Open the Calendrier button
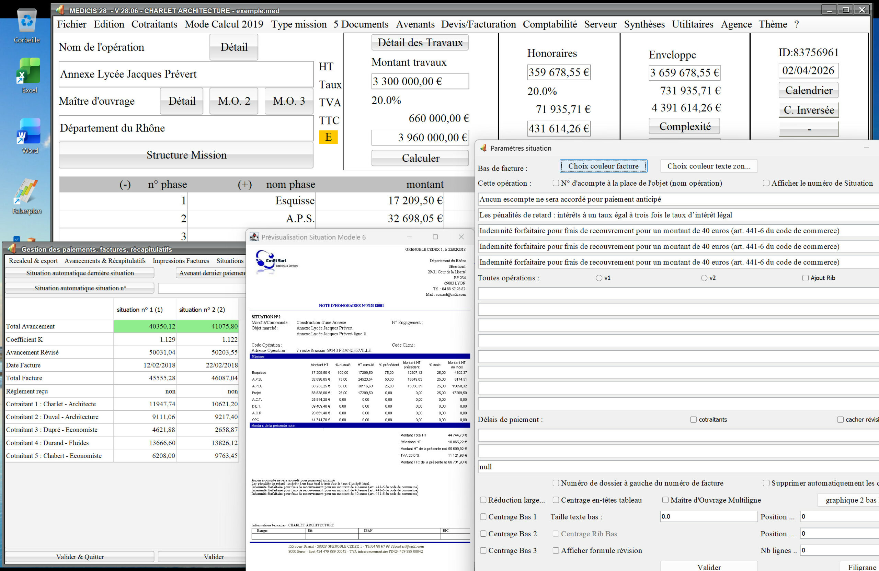The width and height of the screenshot is (879, 571). [x=809, y=91]
